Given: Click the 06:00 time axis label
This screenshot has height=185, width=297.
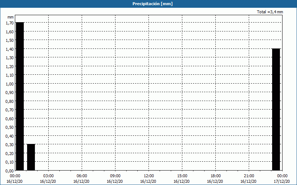Looking at the screenshot, I should [x=82, y=176].
